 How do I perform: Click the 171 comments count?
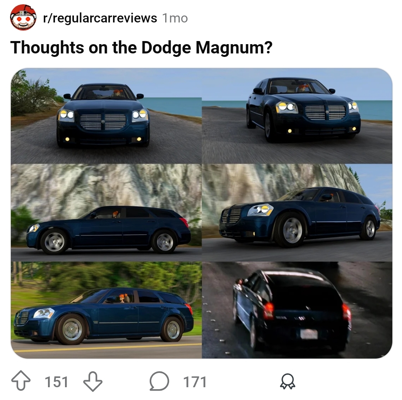point(195,382)
